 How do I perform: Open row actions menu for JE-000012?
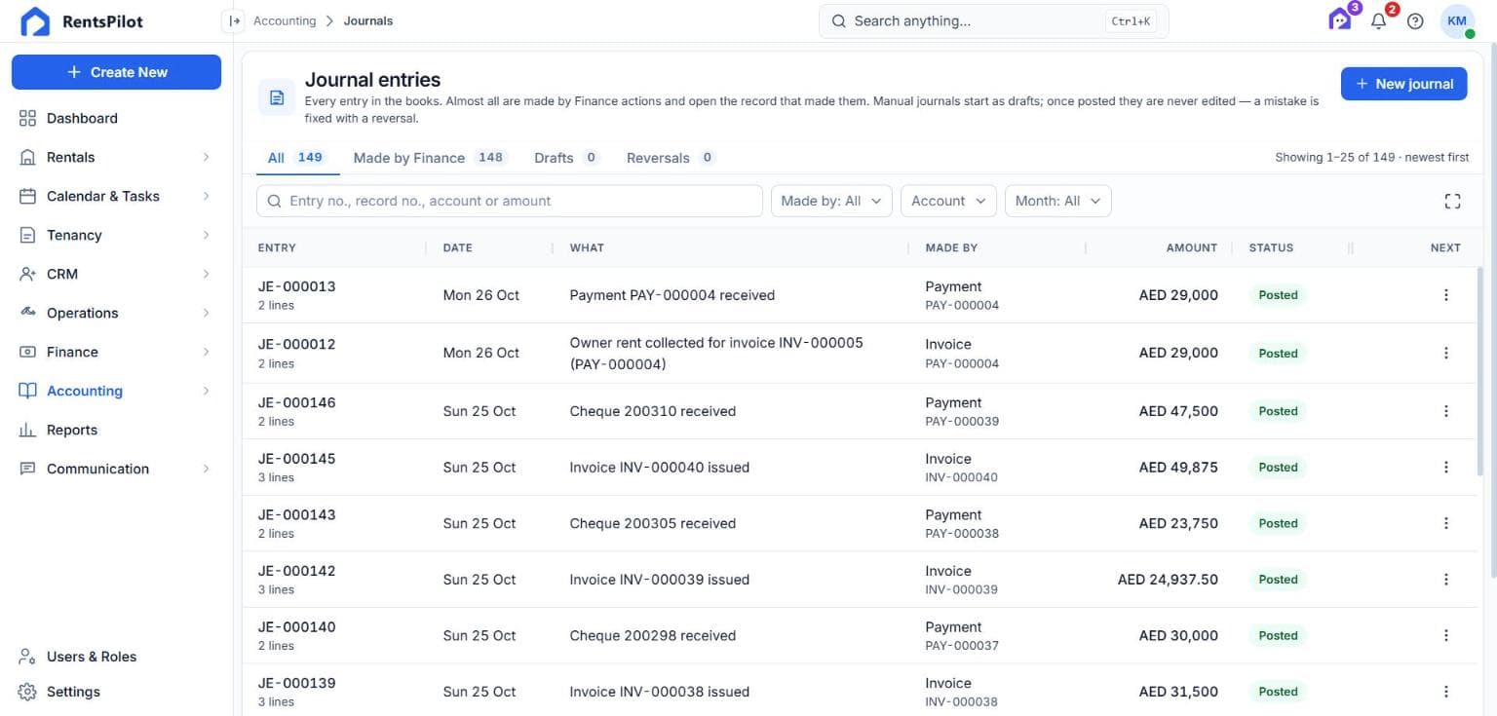point(1445,354)
